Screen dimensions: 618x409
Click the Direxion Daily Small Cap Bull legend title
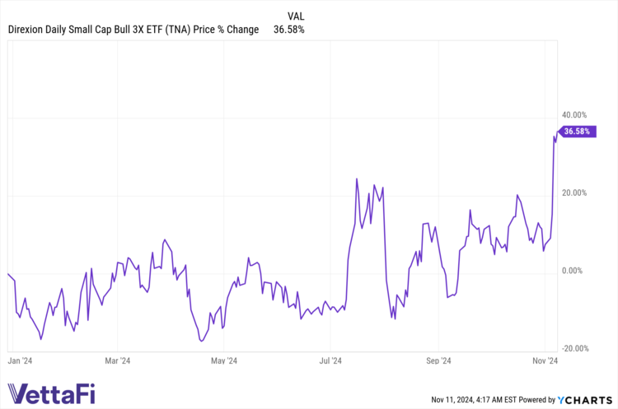tap(133, 30)
